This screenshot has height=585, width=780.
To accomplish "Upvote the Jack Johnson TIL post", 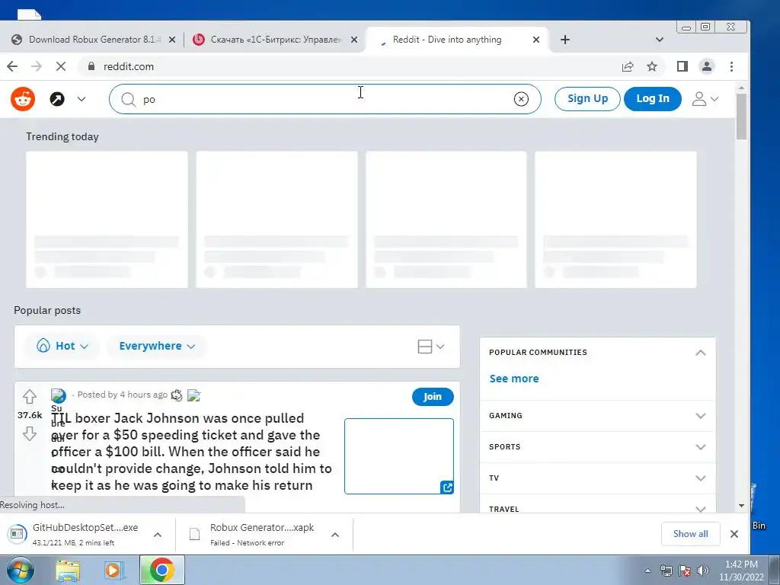I will tap(30, 396).
